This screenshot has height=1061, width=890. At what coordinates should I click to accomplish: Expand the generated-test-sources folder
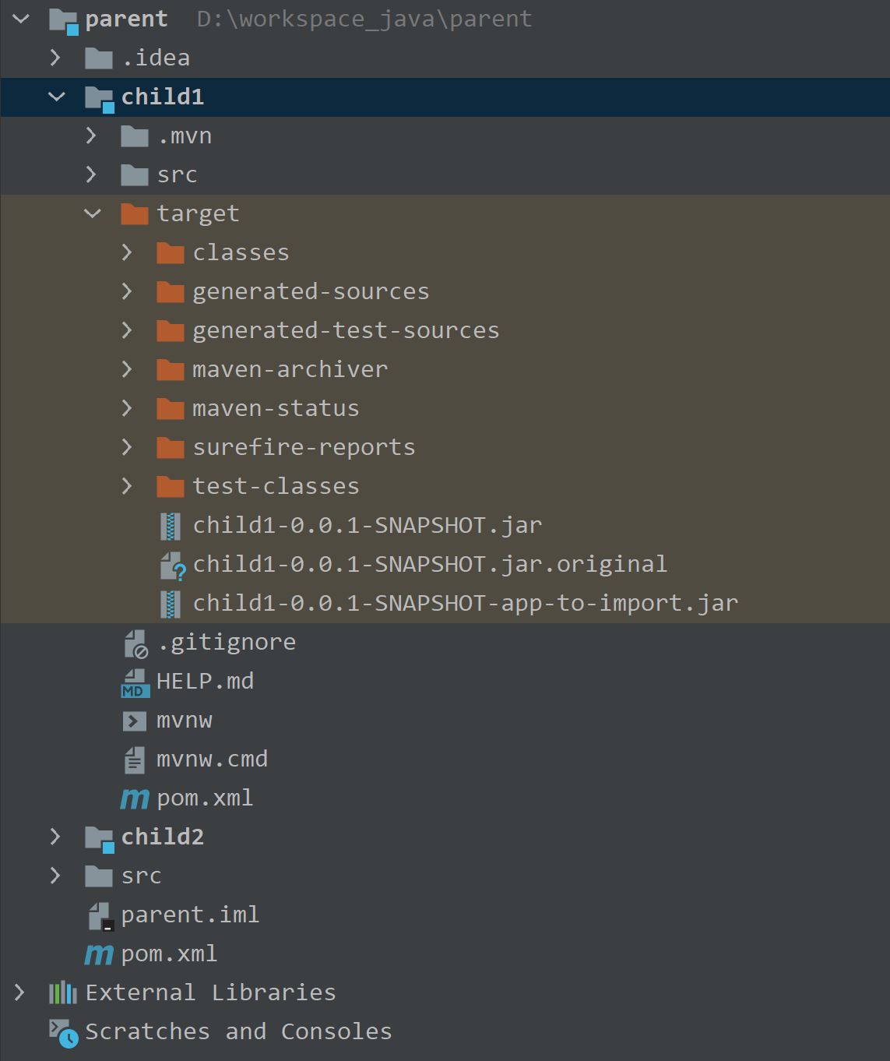[x=127, y=331]
